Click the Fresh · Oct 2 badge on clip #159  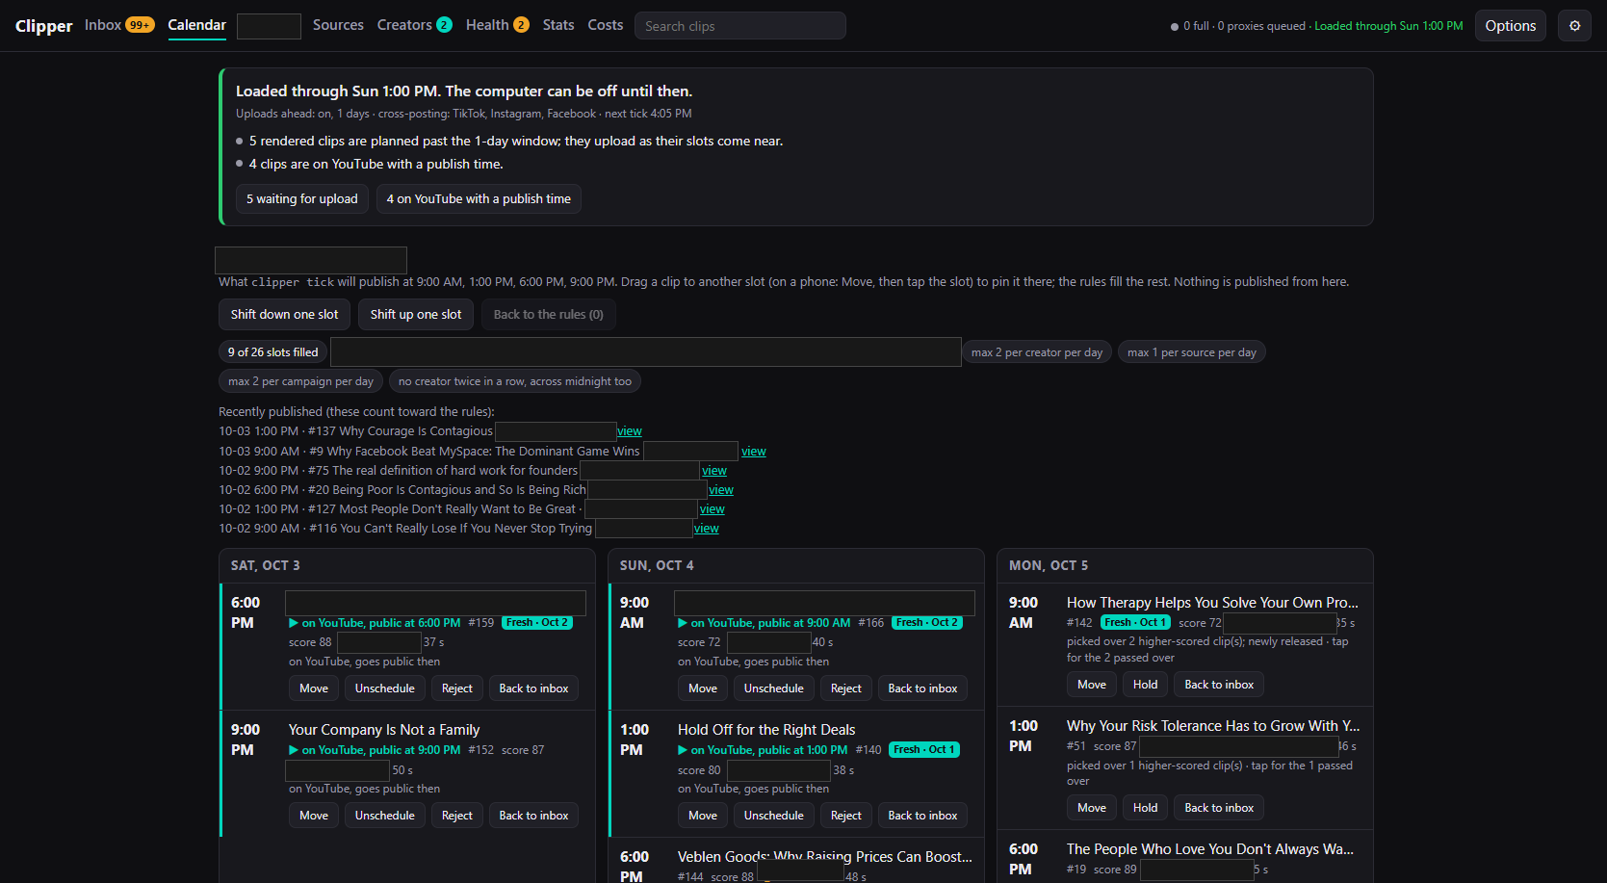click(537, 623)
